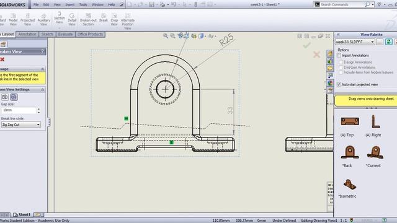This screenshot has width=397, height=223.
Task: Open the Tools menu
Action: [83, 4]
